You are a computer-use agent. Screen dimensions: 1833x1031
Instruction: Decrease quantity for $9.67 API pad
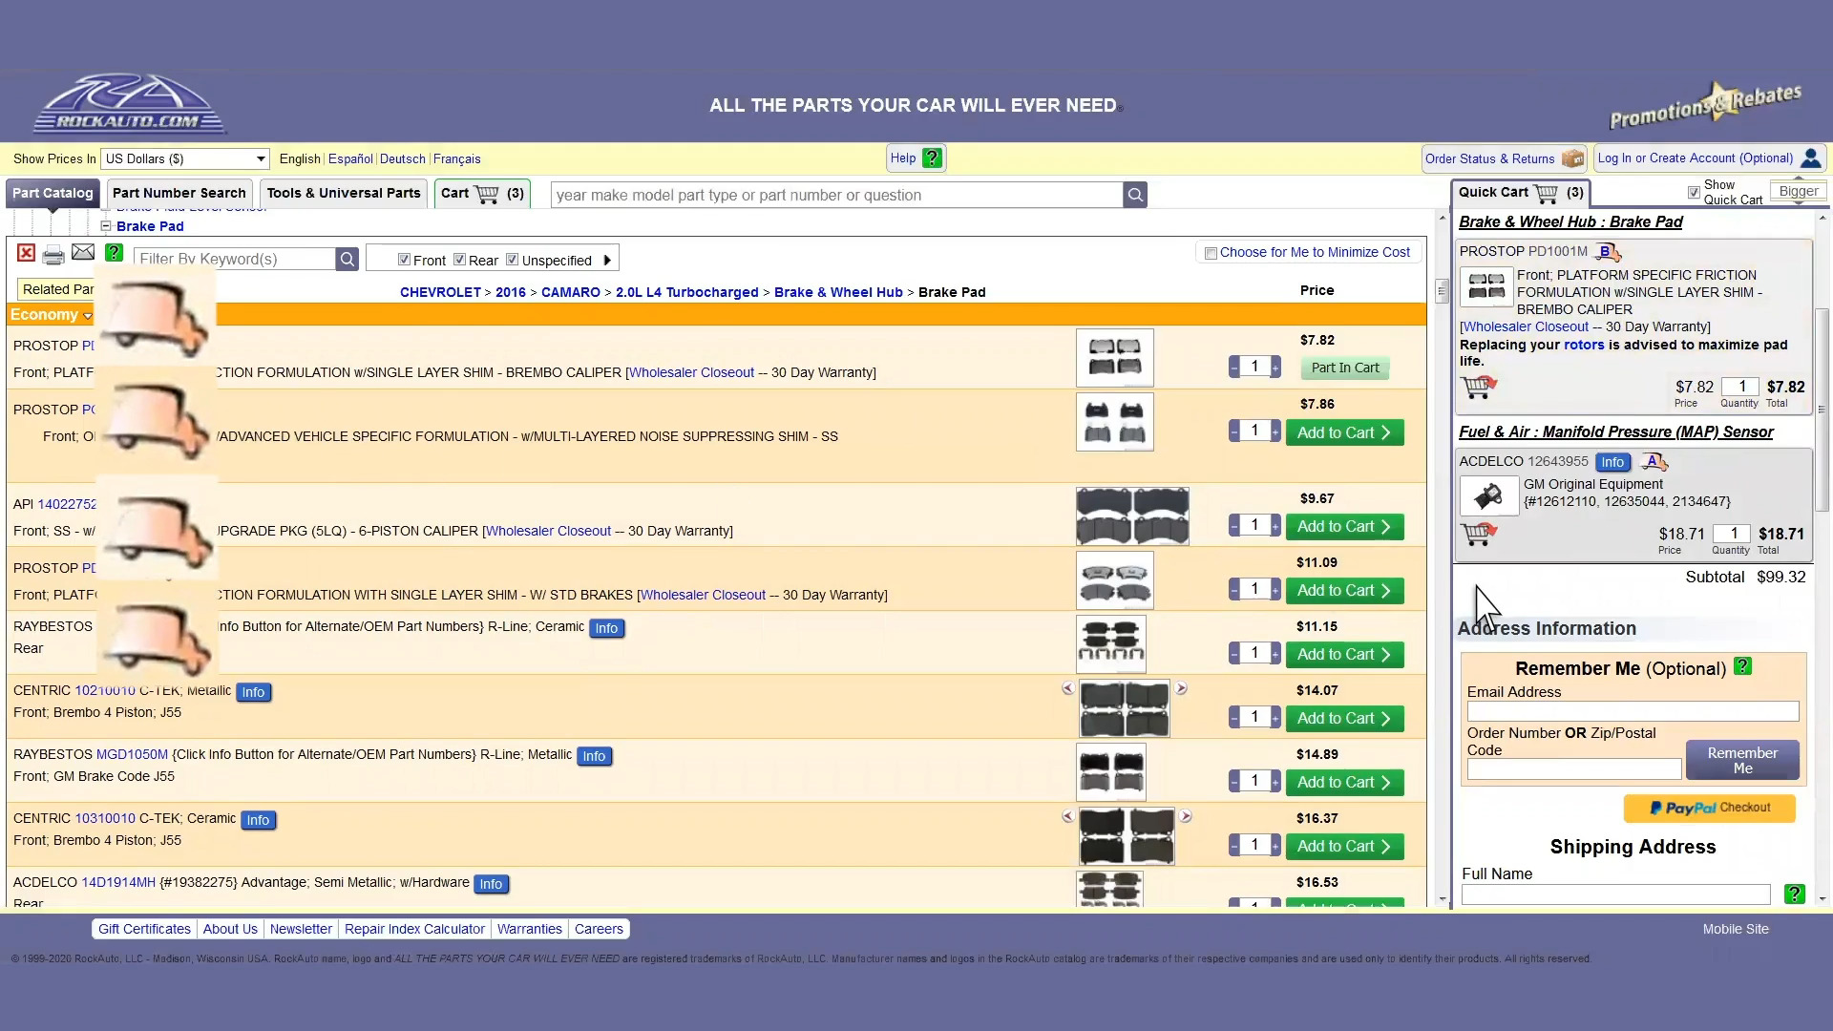click(1234, 526)
